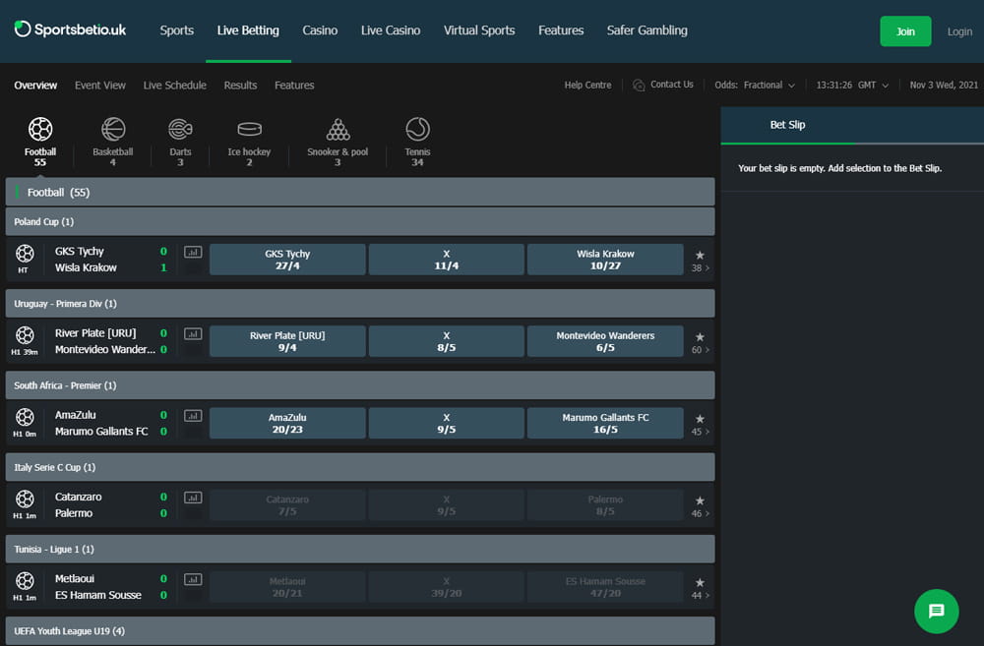Switch to the Live Schedule tab

pos(174,86)
